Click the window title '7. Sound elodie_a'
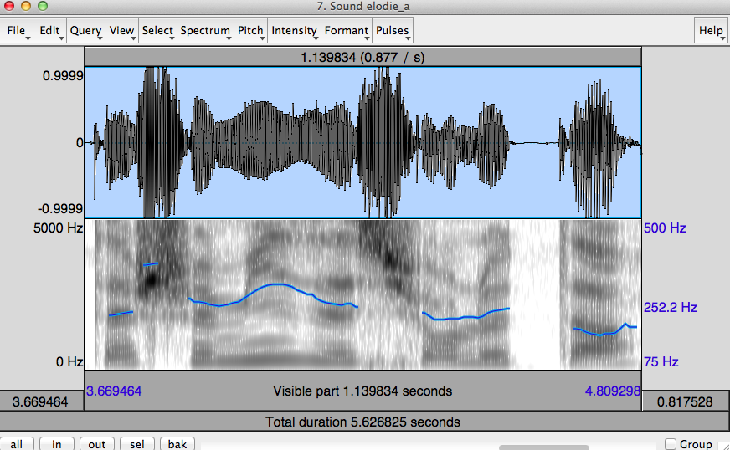This screenshot has height=450, width=730. click(363, 7)
